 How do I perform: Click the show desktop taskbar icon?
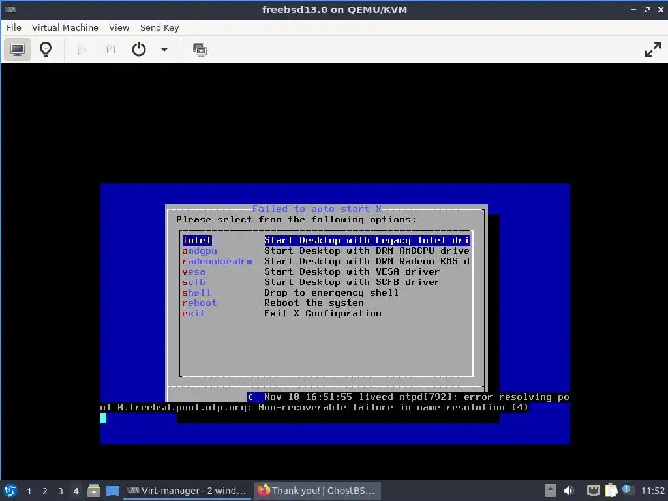tap(112, 491)
